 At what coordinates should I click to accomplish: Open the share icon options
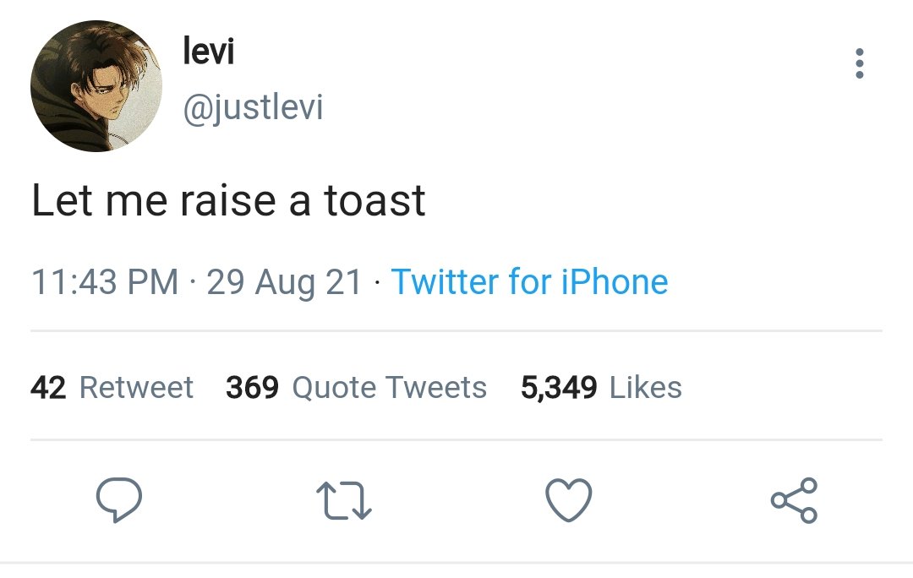[x=794, y=500]
